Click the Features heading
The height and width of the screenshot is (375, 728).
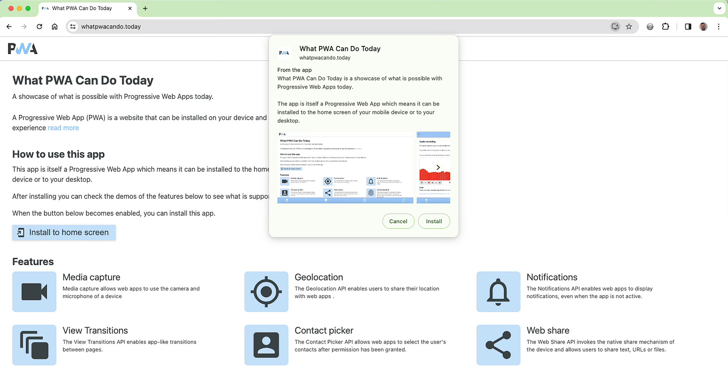33,262
